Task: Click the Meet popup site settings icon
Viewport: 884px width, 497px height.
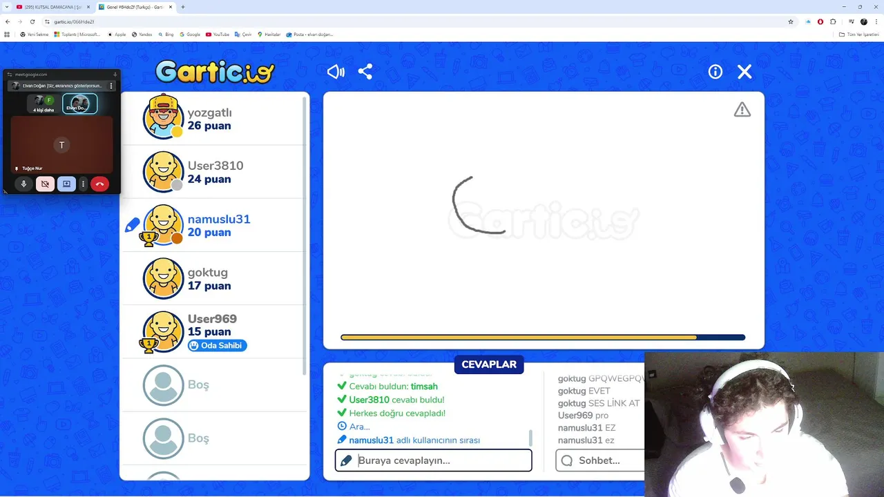Action: [10, 74]
